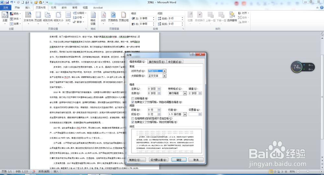Click the Open Folder icon in quick access toolbar

click(36, 2)
